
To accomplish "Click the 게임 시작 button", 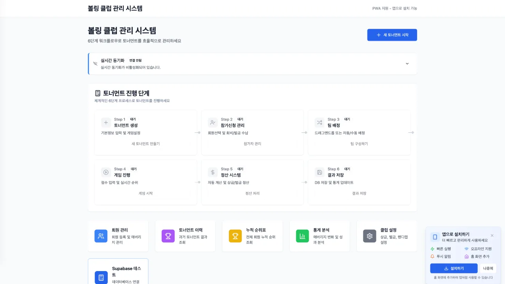I will click(146, 194).
